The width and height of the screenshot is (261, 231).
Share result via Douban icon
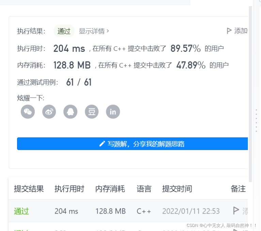pyautogui.click(x=92, y=112)
